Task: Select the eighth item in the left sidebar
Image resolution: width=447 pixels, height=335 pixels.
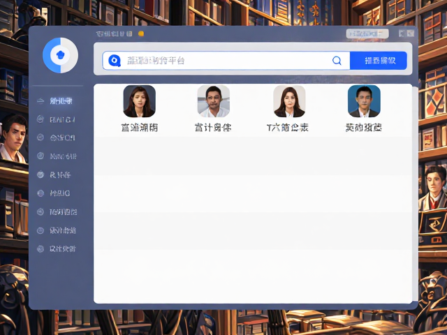Action: coord(57,230)
